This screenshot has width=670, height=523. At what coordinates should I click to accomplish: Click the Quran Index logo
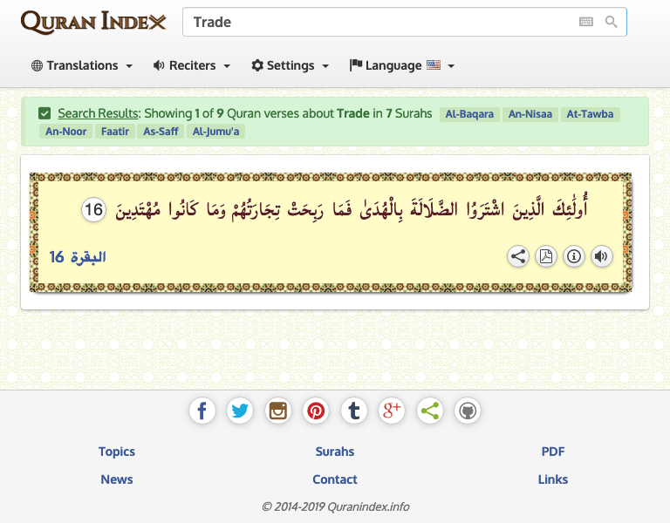click(x=93, y=22)
